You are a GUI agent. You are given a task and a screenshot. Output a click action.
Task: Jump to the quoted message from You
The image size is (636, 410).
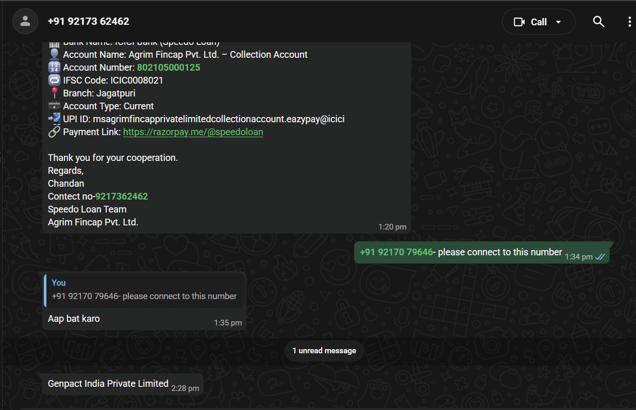(144, 290)
